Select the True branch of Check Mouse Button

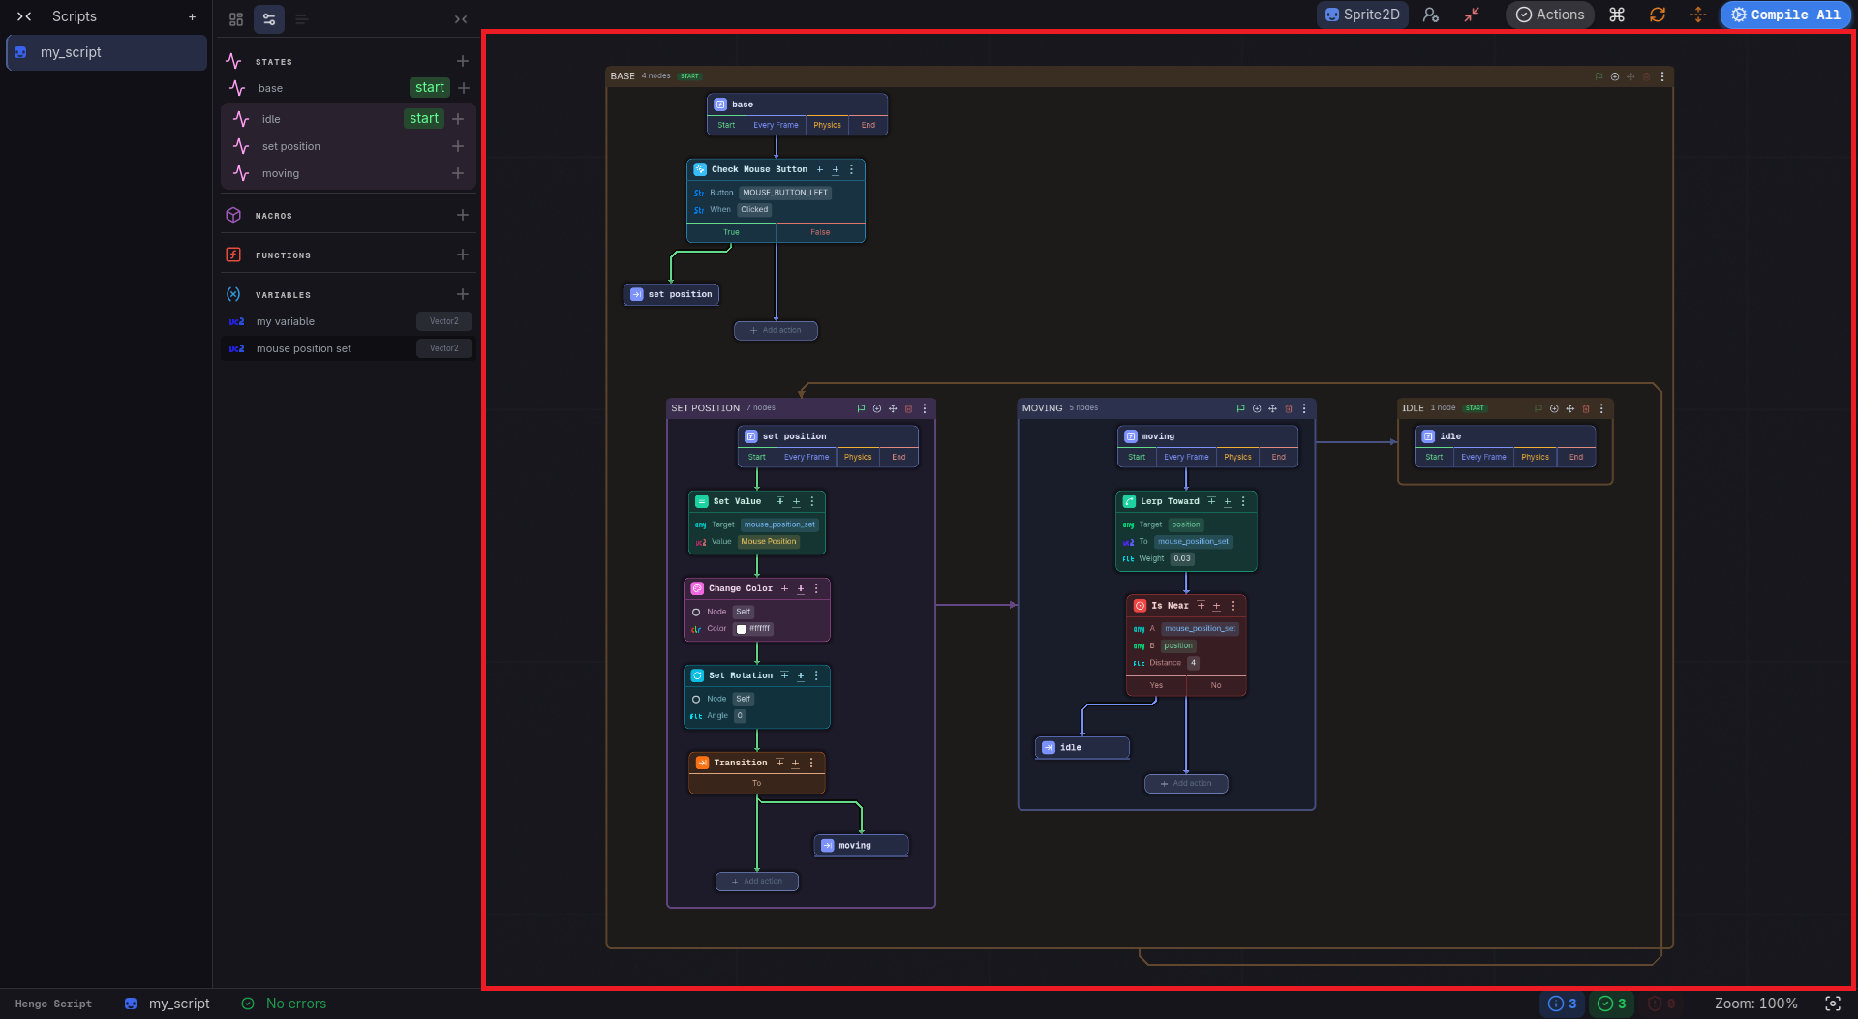click(x=731, y=232)
